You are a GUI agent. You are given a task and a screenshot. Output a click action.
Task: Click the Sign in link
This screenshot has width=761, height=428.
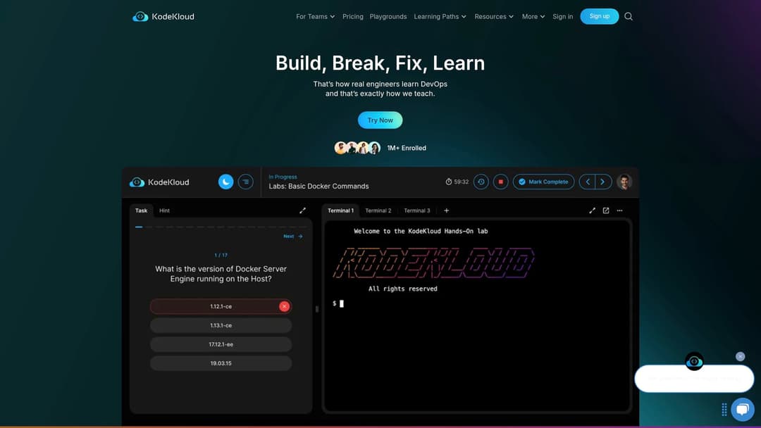(562, 16)
